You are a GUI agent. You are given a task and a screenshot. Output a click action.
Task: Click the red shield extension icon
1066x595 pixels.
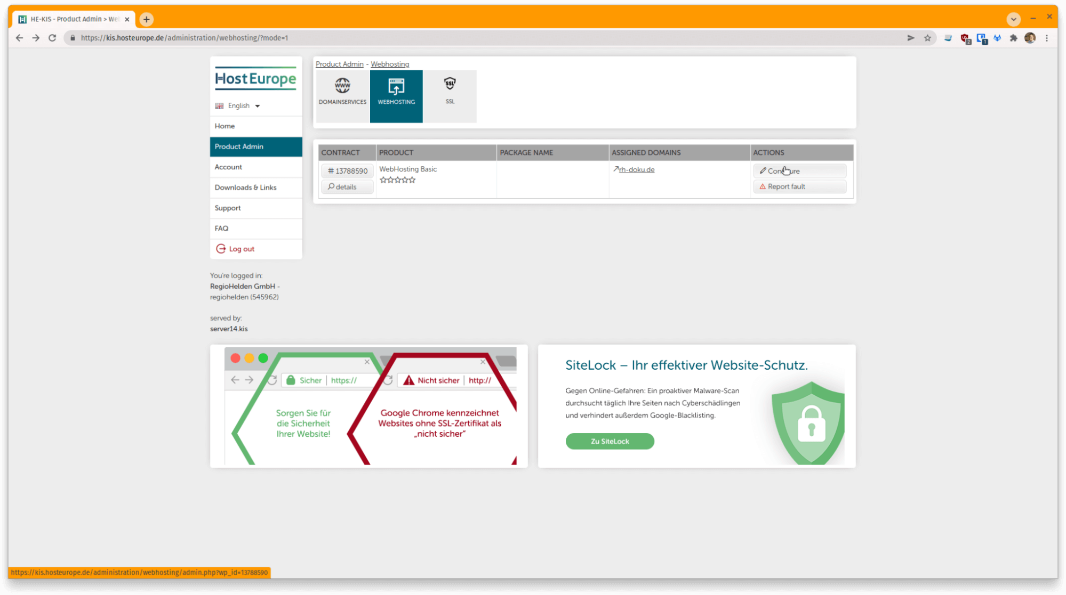coord(965,38)
